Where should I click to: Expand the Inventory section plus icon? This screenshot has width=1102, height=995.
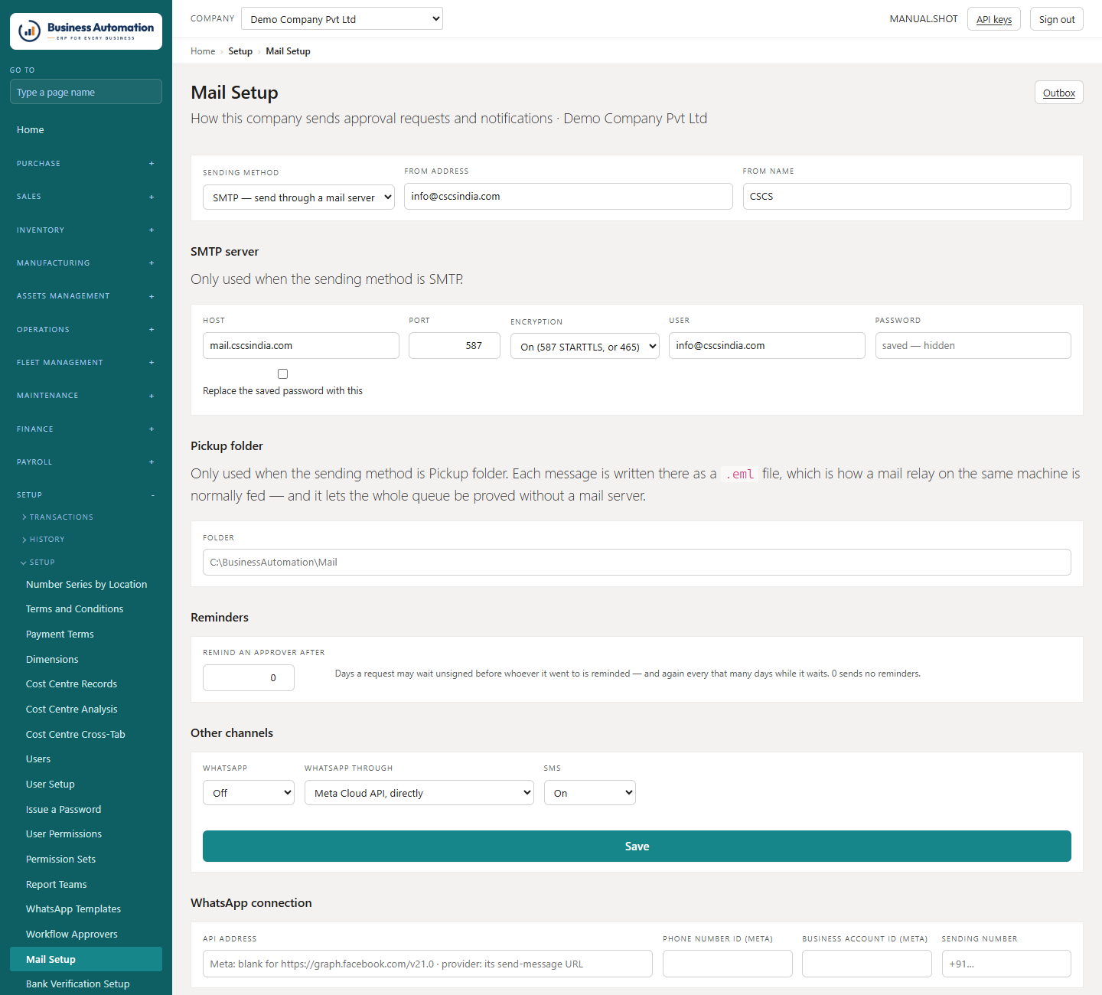pos(152,230)
